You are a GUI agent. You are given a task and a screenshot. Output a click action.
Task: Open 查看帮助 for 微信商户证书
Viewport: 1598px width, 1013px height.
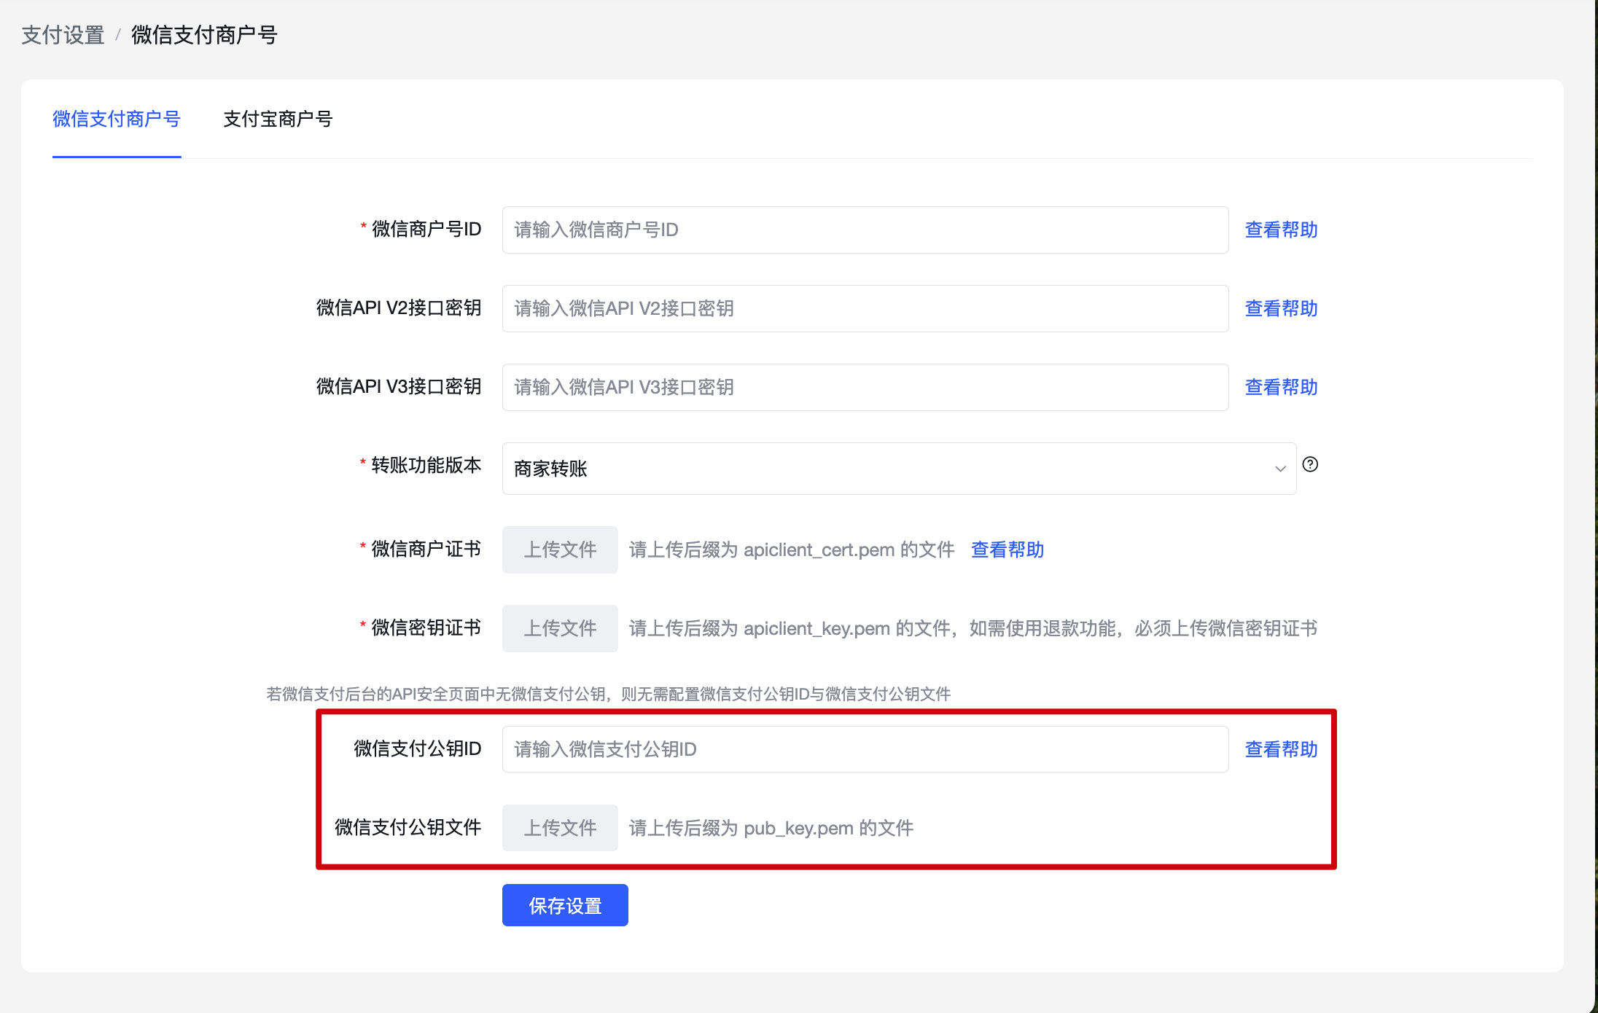click(1007, 550)
